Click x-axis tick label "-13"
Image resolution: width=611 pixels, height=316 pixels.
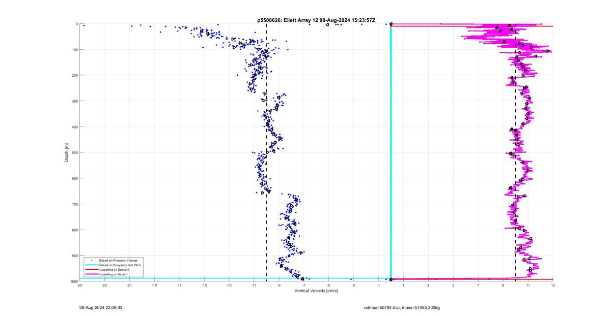229,285
